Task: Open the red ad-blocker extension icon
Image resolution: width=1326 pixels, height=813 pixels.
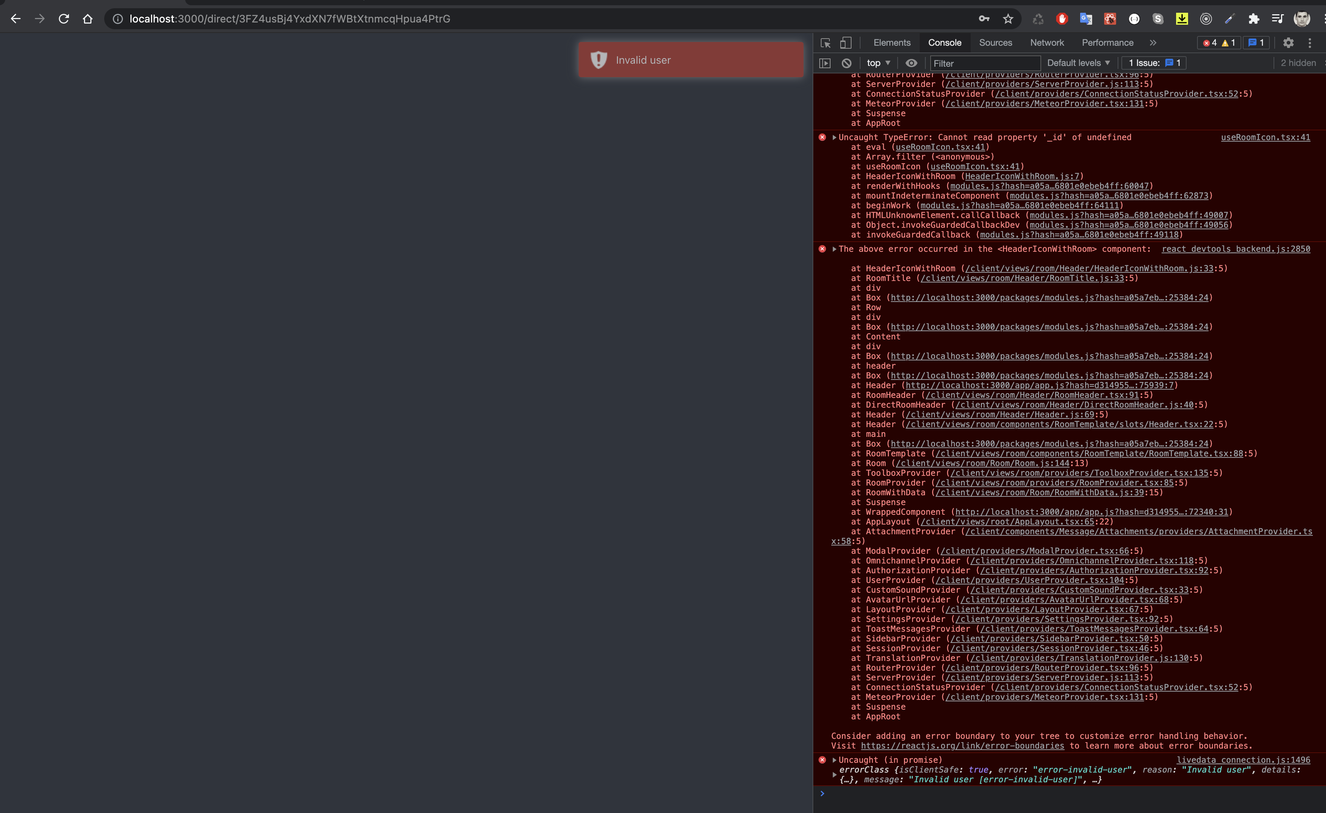Action: click(x=1062, y=19)
